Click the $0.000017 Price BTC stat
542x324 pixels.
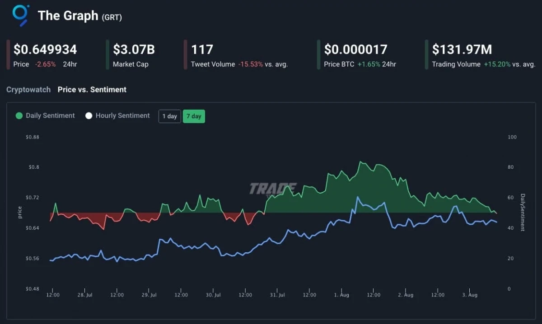pos(355,49)
